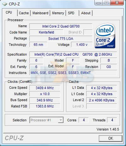Image resolution: width=126 pixels, height=146 pixels.
Task: Click the Model value F
Action: pos(73,60)
